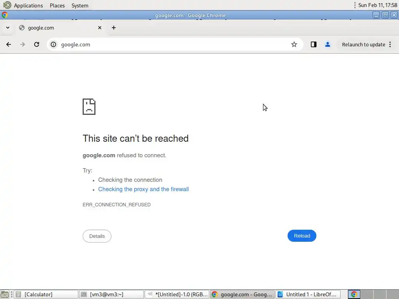Screen dimensions: 399x299
Task: Click the Chrome icon in workspace switcher
Action: coord(354,294)
